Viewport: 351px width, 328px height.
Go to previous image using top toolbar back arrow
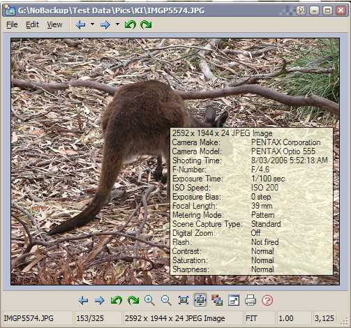(81, 24)
